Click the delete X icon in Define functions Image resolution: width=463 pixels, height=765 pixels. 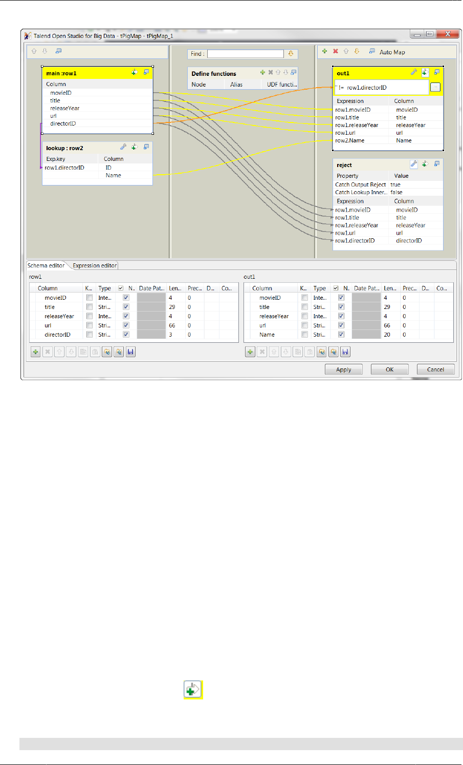coord(271,73)
